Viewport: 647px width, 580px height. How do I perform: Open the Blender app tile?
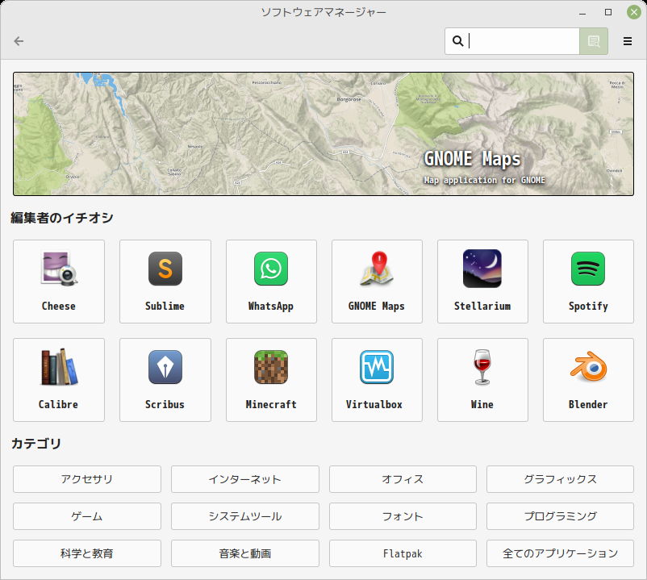pos(588,380)
